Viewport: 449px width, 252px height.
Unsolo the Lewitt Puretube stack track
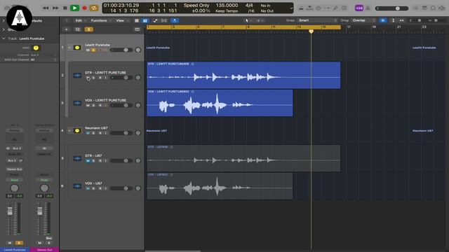coord(93,50)
